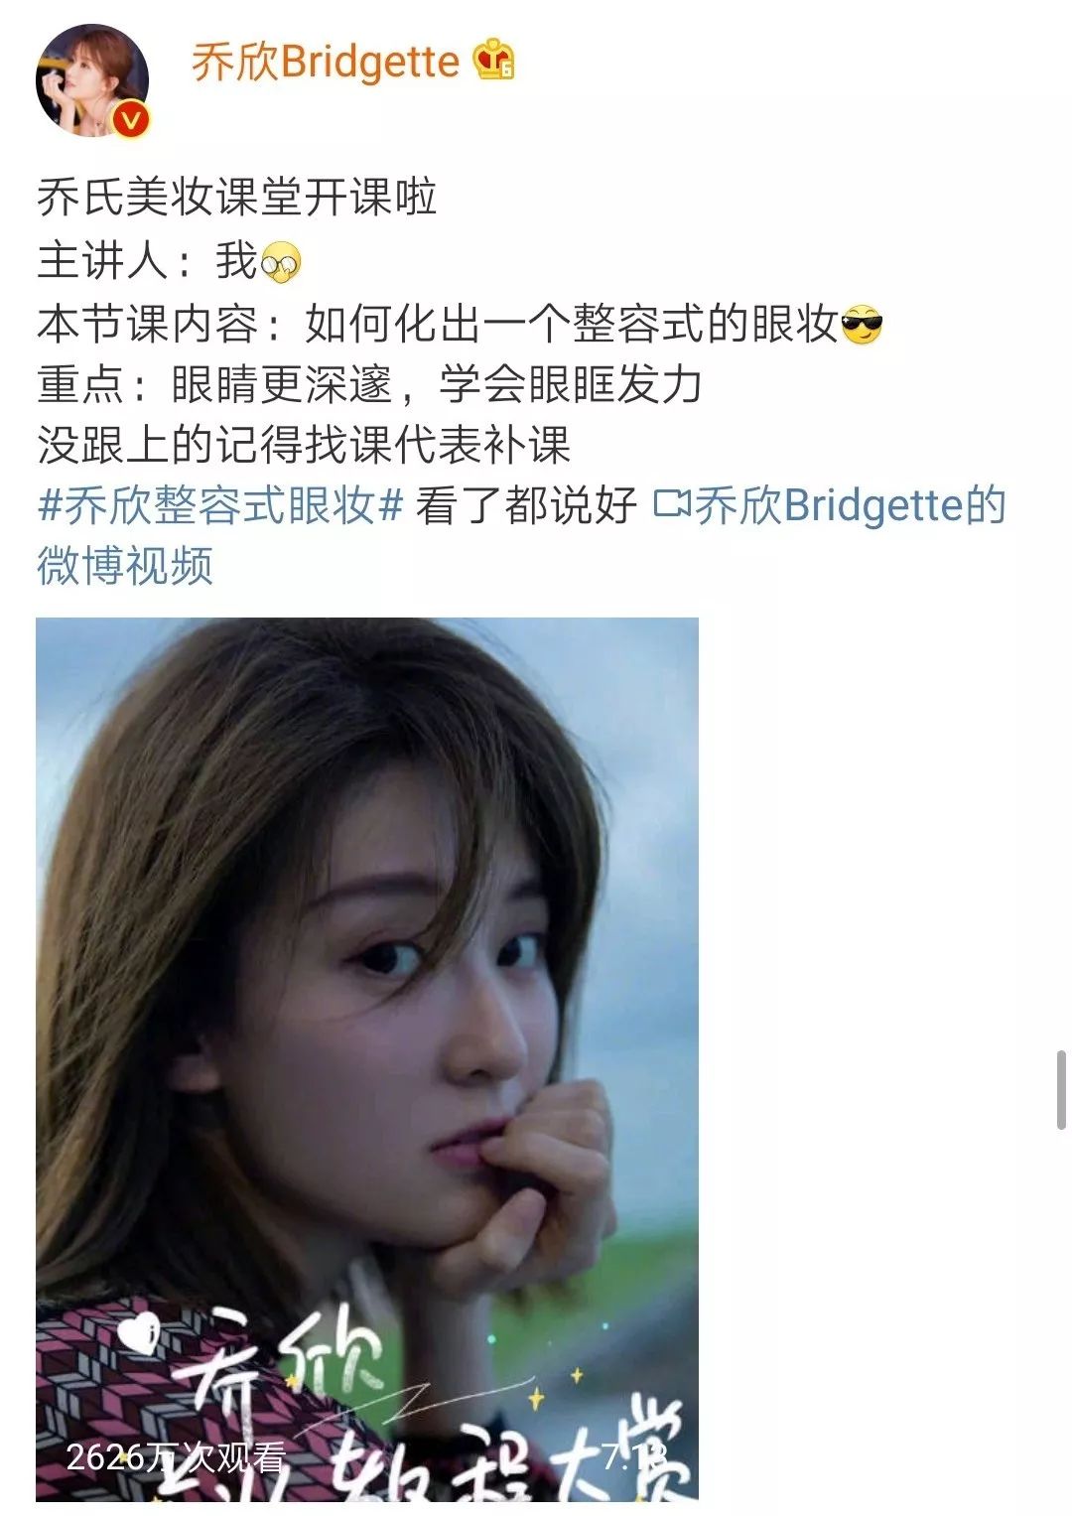Open the #乔欣整容式眼妆# hashtag topic
The width and height of the screenshot is (1072, 1516).
(220, 505)
